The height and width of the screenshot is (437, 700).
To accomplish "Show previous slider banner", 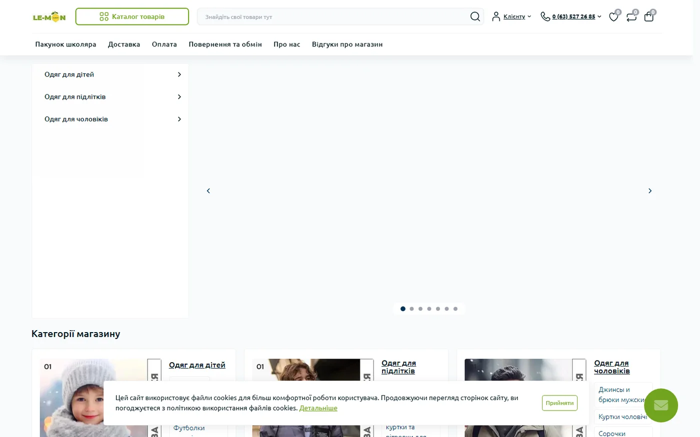I will click(x=208, y=191).
